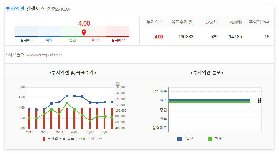Click the 26/05 x-axis label
Image resolution: width=279 pixels, height=154 pixels.
74,132
